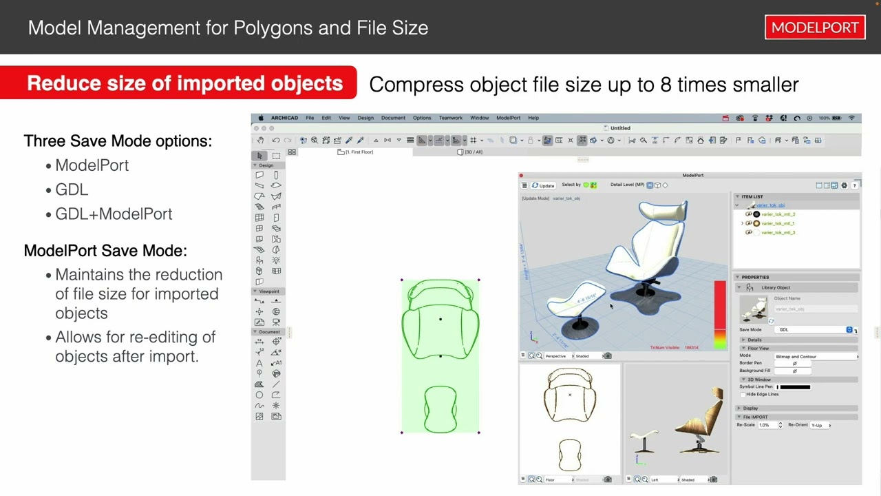
Task: Select the Marquee tool in the toolbox
Action: (x=276, y=156)
